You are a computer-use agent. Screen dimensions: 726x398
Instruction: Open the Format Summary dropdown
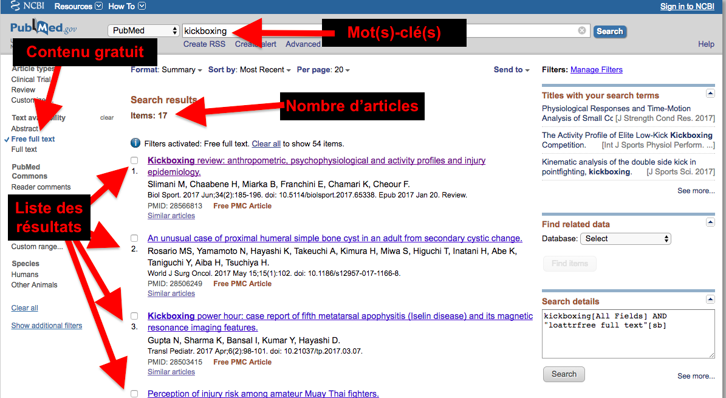pyautogui.click(x=166, y=69)
